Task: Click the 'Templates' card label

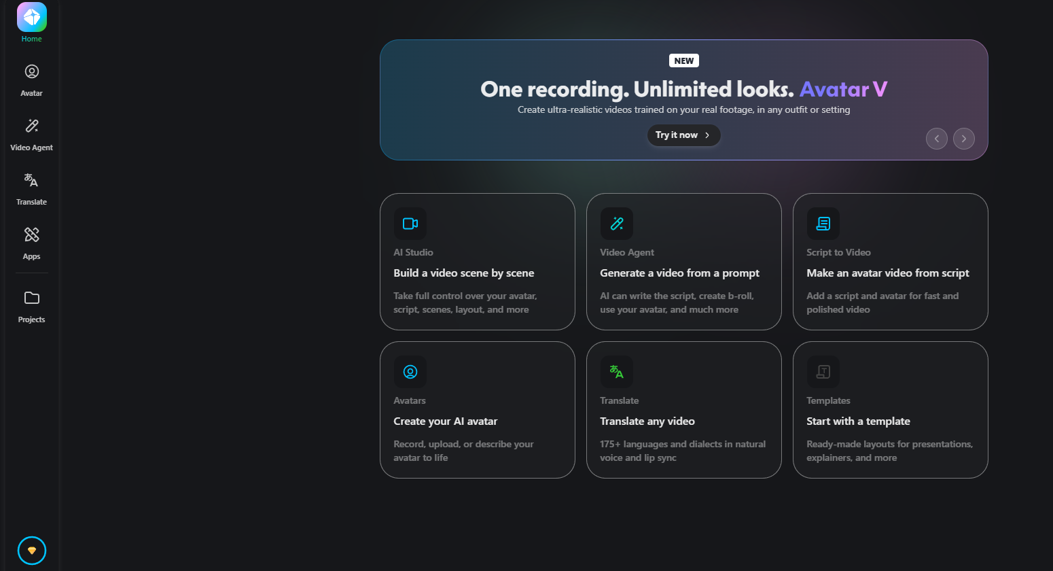Action: pos(828,400)
